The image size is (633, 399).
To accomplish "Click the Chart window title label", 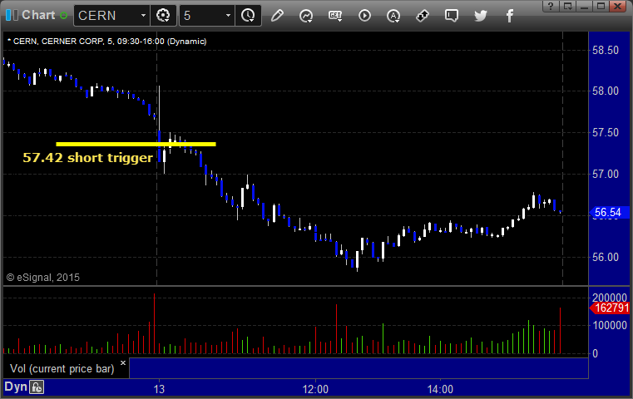I will 38,15.
